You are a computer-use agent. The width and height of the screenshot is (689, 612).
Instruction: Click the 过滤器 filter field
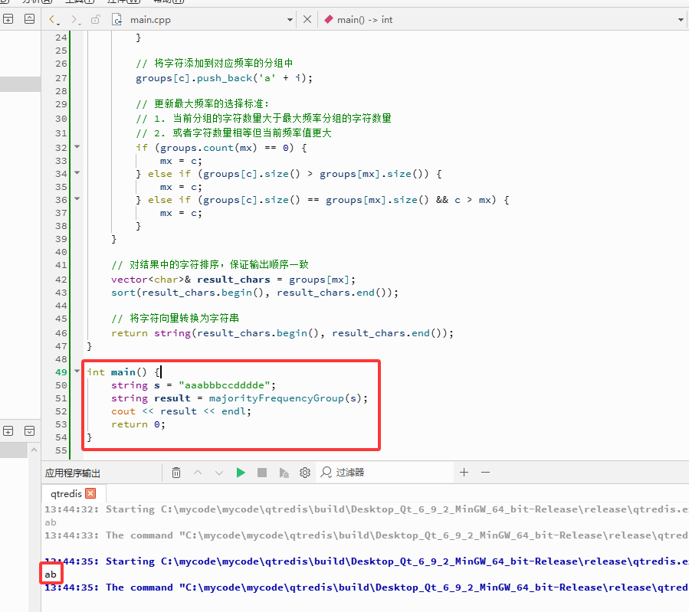click(x=385, y=473)
